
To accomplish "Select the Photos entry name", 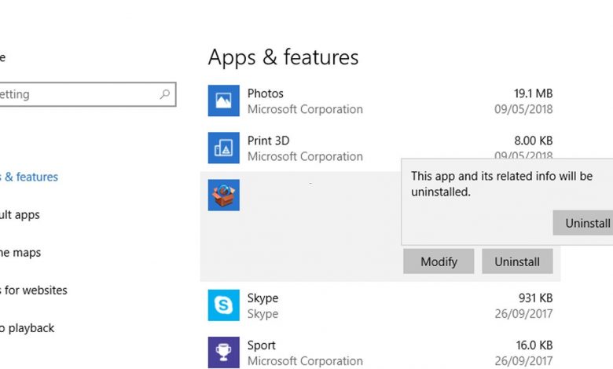I will point(265,93).
